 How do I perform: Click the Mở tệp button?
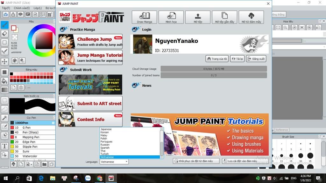(198, 17)
